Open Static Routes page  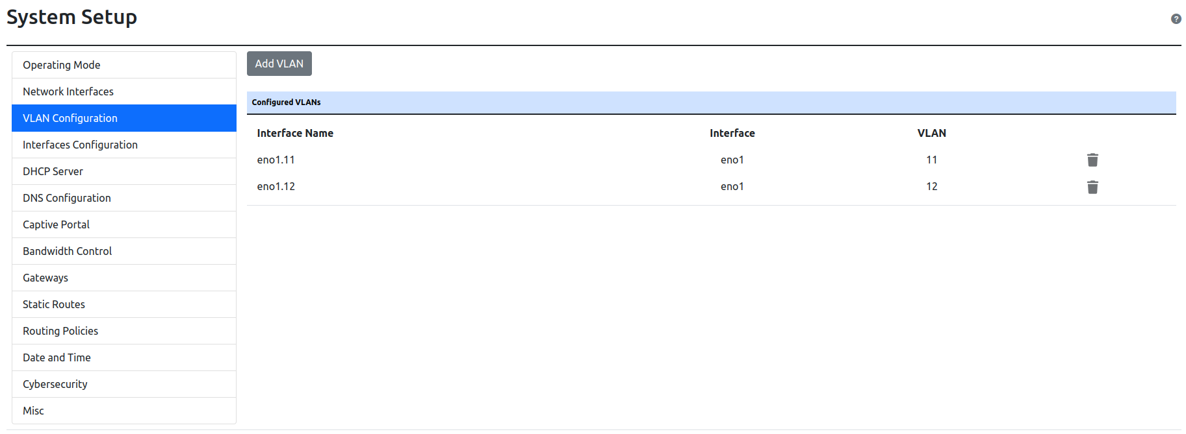(53, 304)
